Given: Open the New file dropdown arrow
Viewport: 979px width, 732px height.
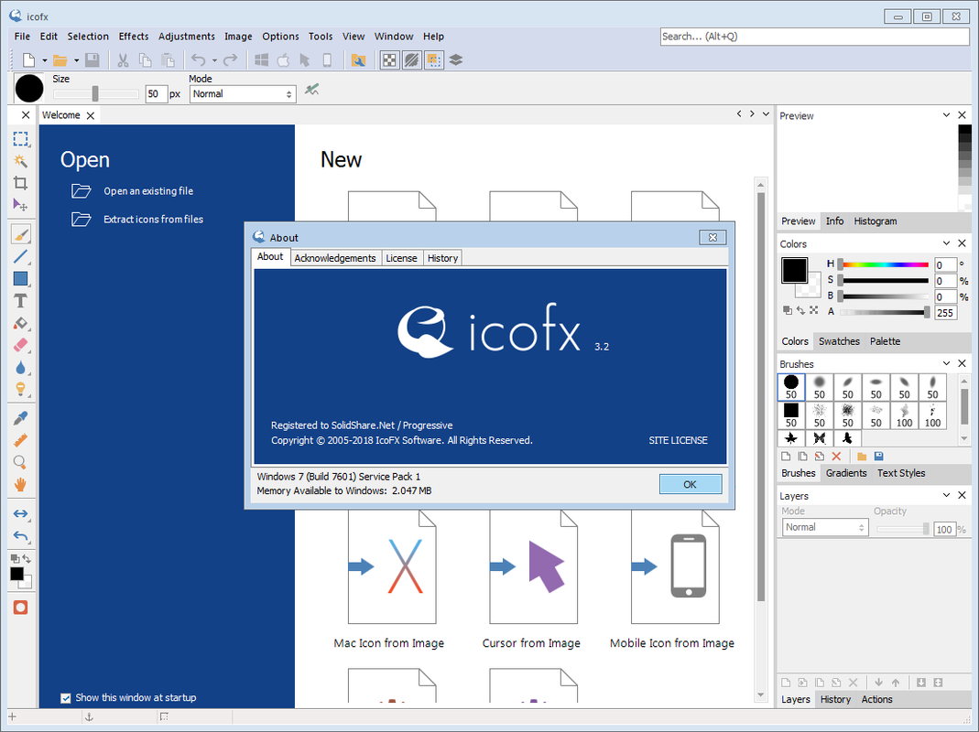Looking at the screenshot, I should pyautogui.click(x=44, y=60).
